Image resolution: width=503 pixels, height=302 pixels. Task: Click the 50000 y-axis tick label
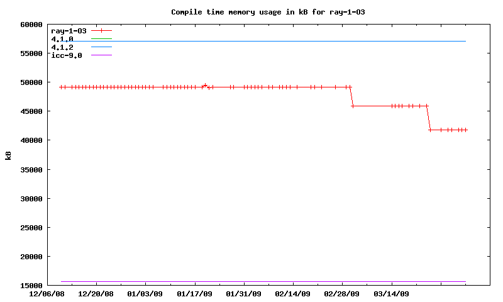[x=30, y=82]
